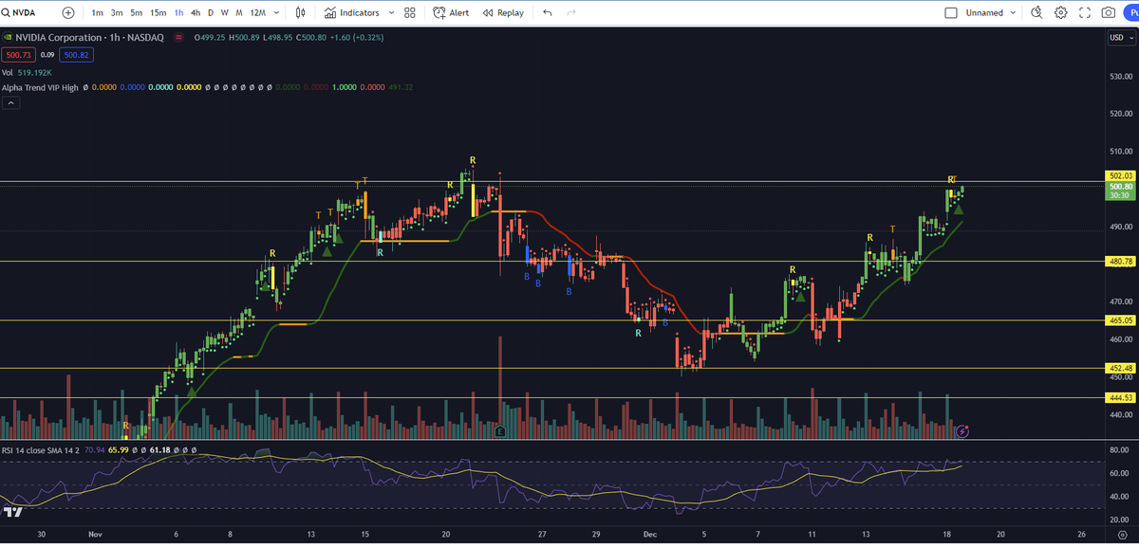Click the E earnings marker on chart
The image size is (1139, 547).
click(499, 431)
